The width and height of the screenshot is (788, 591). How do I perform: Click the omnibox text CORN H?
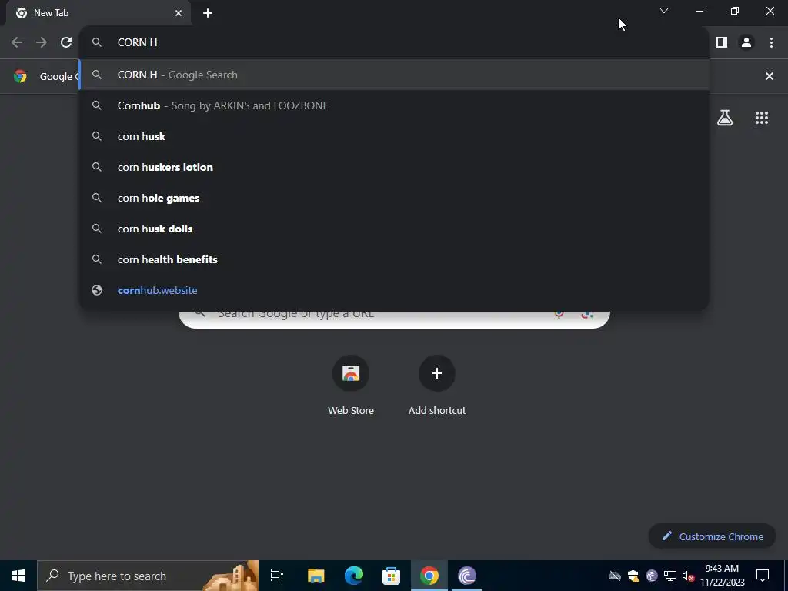[137, 42]
